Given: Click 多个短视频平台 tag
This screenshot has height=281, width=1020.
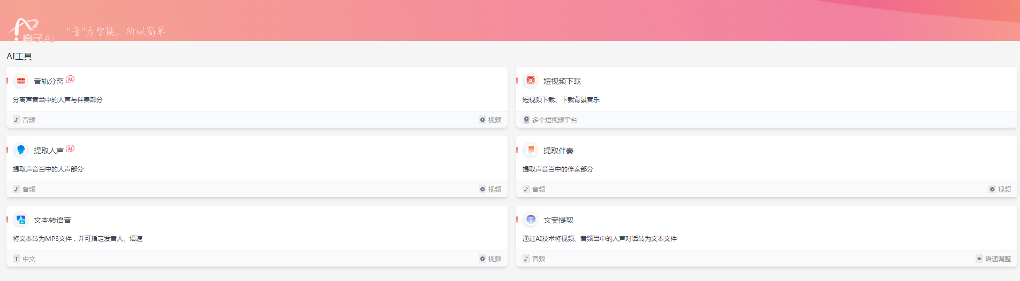Looking at the screenshot, I should coord(554,120).
